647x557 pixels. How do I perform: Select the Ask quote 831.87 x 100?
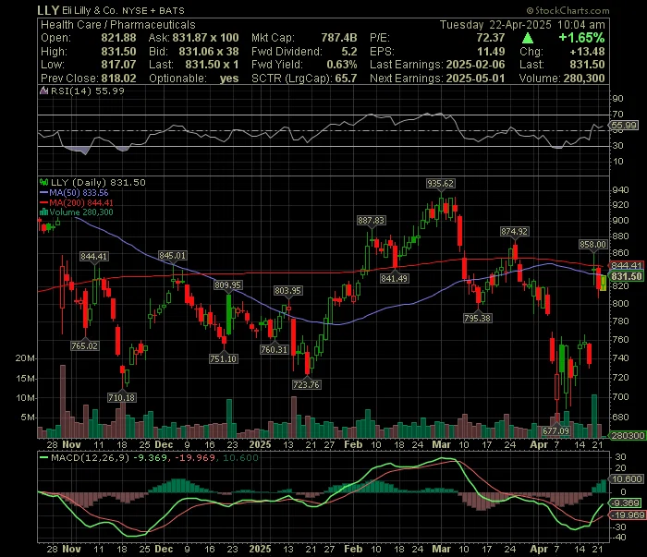click(x=205, y=38)
